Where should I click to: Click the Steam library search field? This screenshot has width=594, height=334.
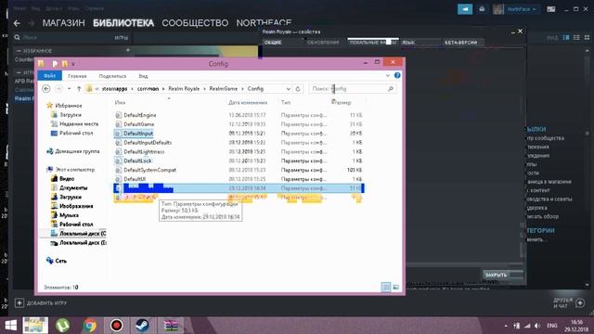tap(64, 37)
